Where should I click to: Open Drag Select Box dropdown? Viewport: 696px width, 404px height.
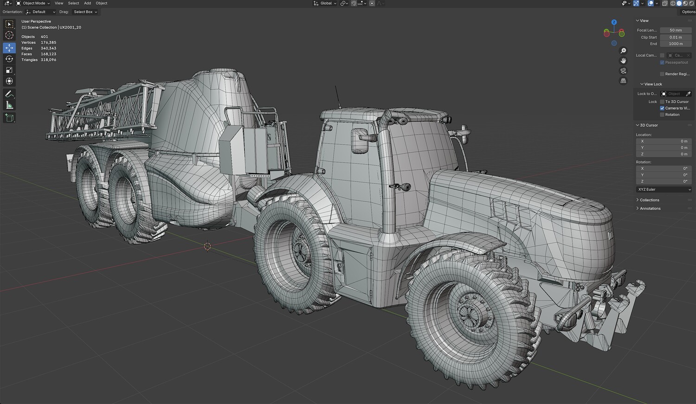[x=85, y=12]
